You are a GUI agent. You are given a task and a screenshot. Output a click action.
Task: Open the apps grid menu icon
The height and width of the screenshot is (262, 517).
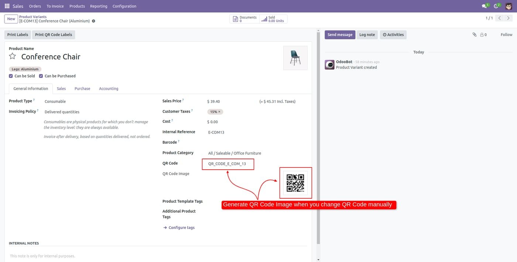[7, 6]
